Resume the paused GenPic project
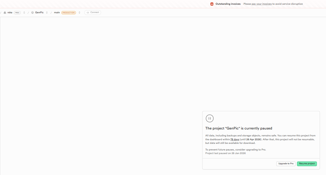This screenshot has height=175, width=326. coord(307,164)
